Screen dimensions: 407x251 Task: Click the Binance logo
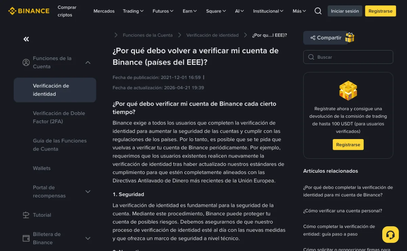tap(29, 11)
